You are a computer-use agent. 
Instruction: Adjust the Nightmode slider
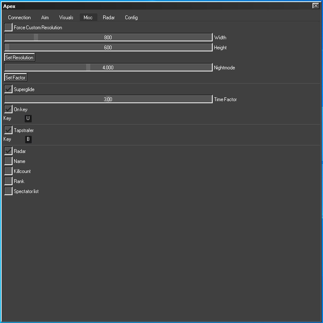click(x=108, y=68)
